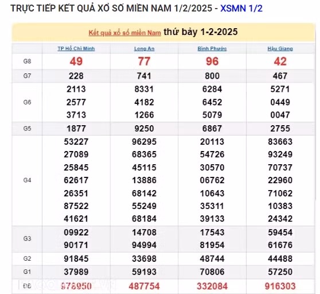Select special prize 487754
Viewport: 320px width, 294px height.
point(145,286)
